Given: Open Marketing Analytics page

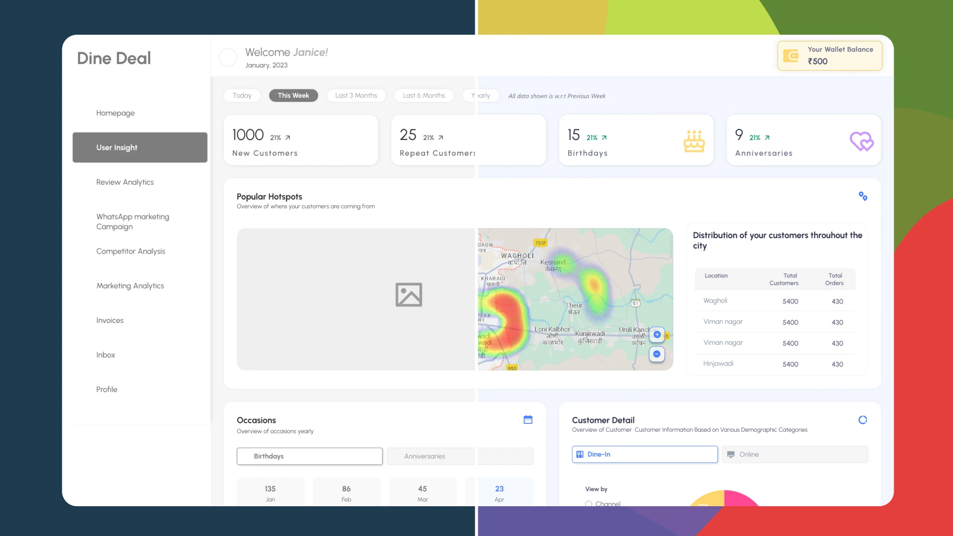Looking at the screenshot, I should click(130, 286).
